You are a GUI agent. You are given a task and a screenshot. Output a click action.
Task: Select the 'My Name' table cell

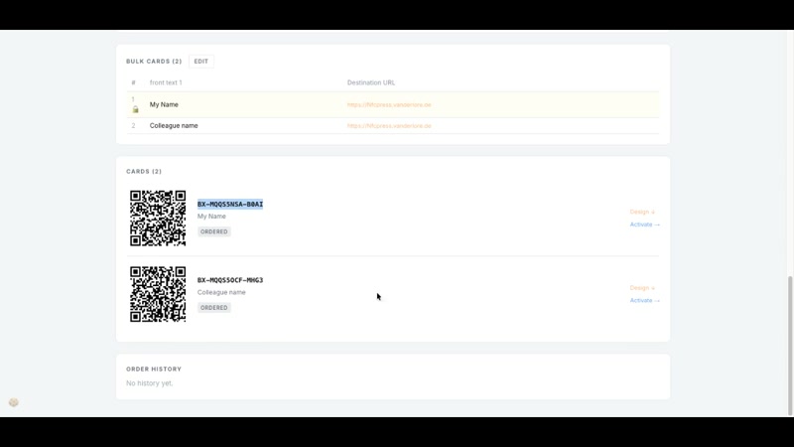164,104
